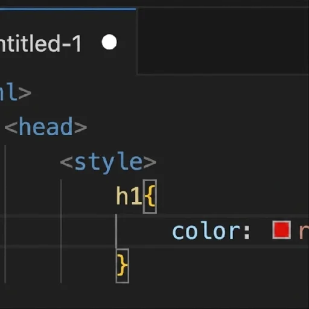The image size is (309, 309).
Task: Click the html tag closing bracket
Action: coord(25,93)
